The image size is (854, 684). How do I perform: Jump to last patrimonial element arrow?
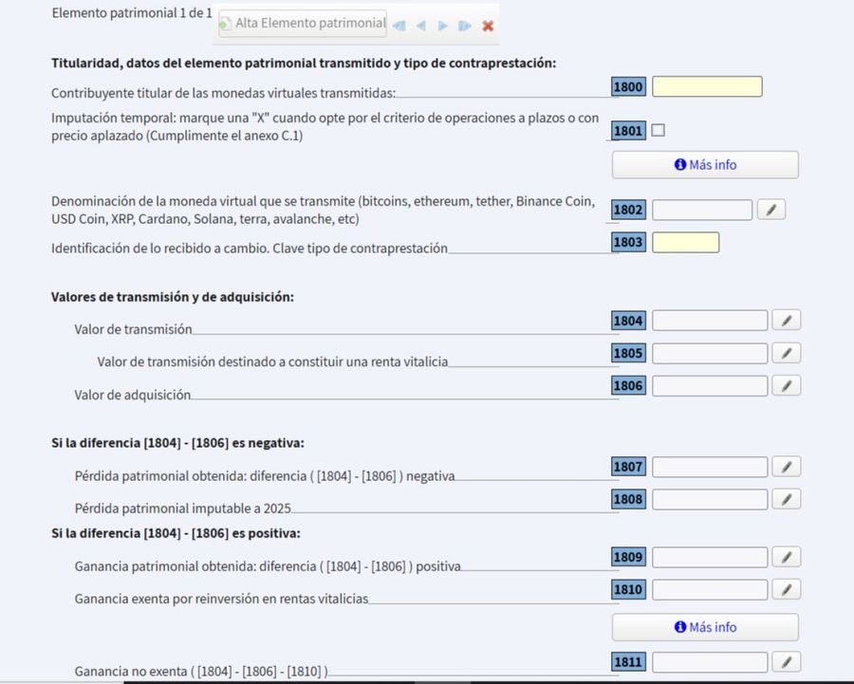click(x=464, y=26)
